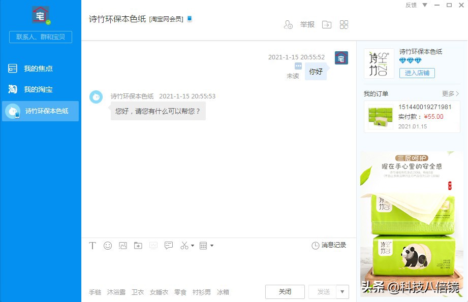
Task: Click 举报 to report the contact
Action: [306, 24]
